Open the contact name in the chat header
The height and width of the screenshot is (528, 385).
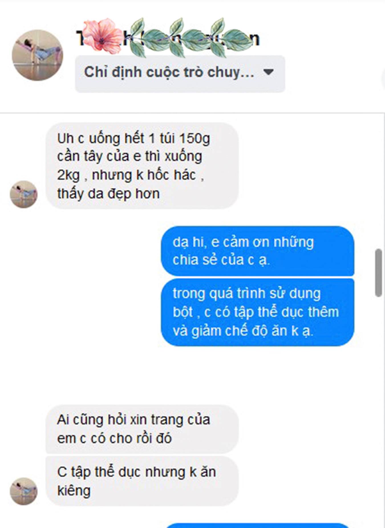(x=168, y=38)
